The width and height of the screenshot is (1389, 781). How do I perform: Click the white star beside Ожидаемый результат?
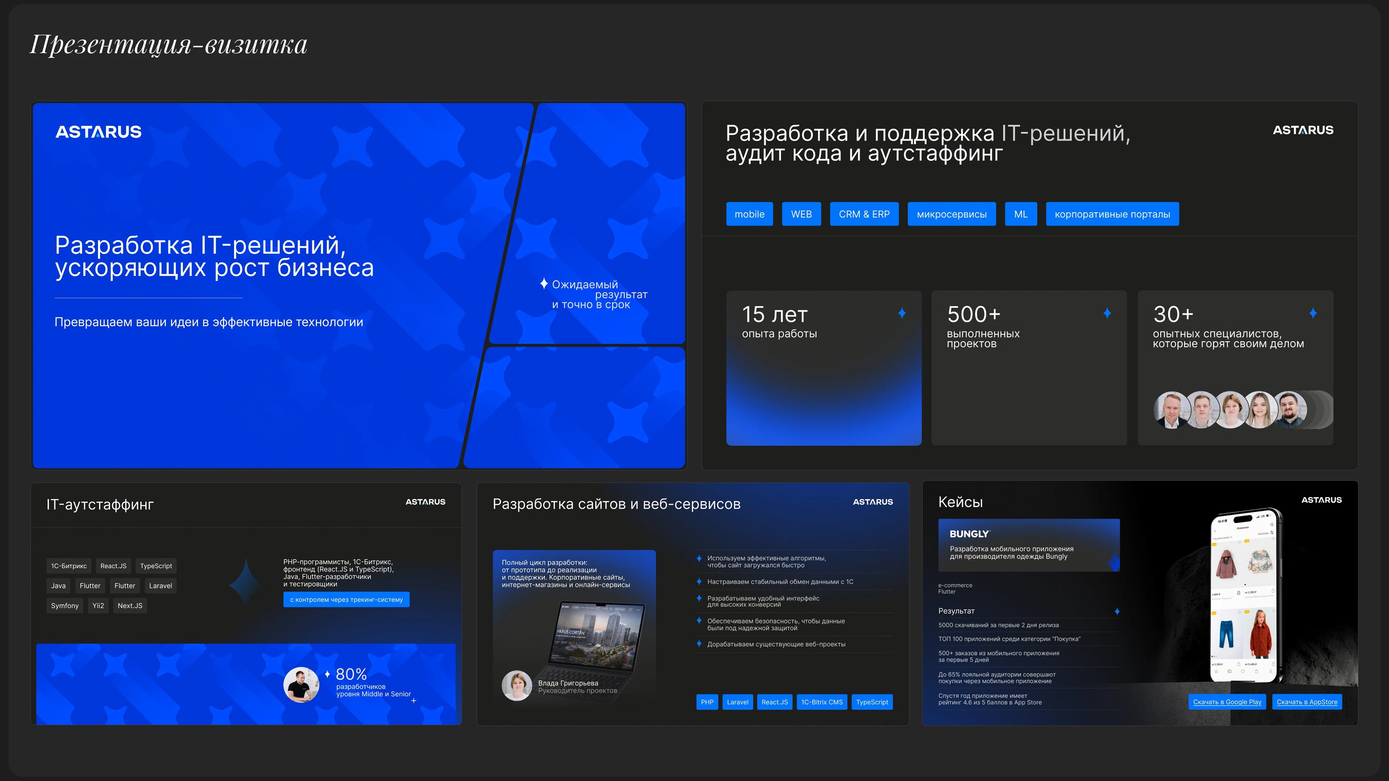coord(544,283)
